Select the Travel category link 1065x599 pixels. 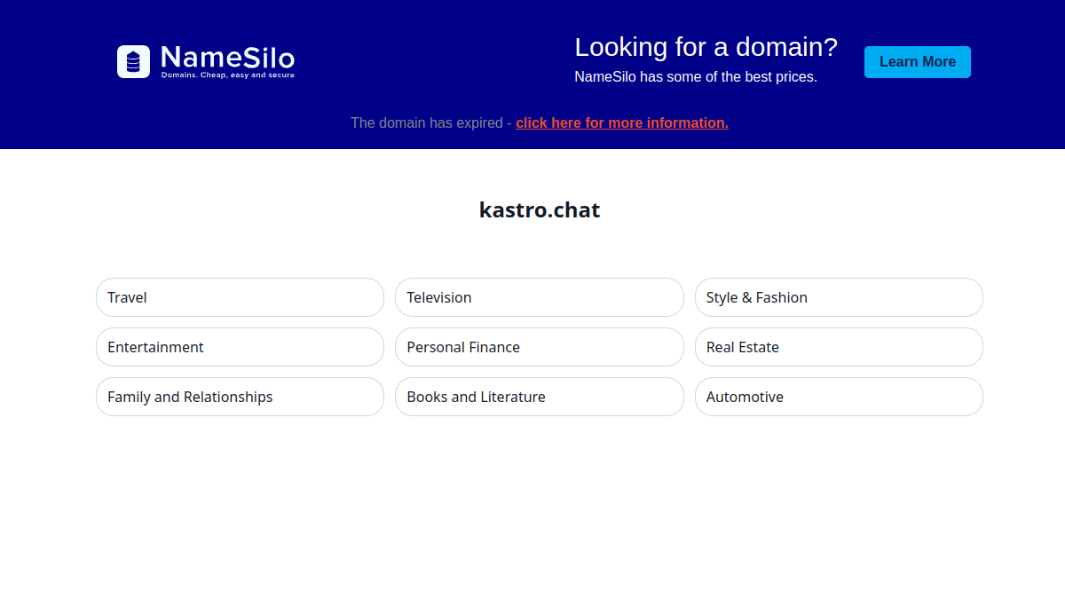coord(240,297)
